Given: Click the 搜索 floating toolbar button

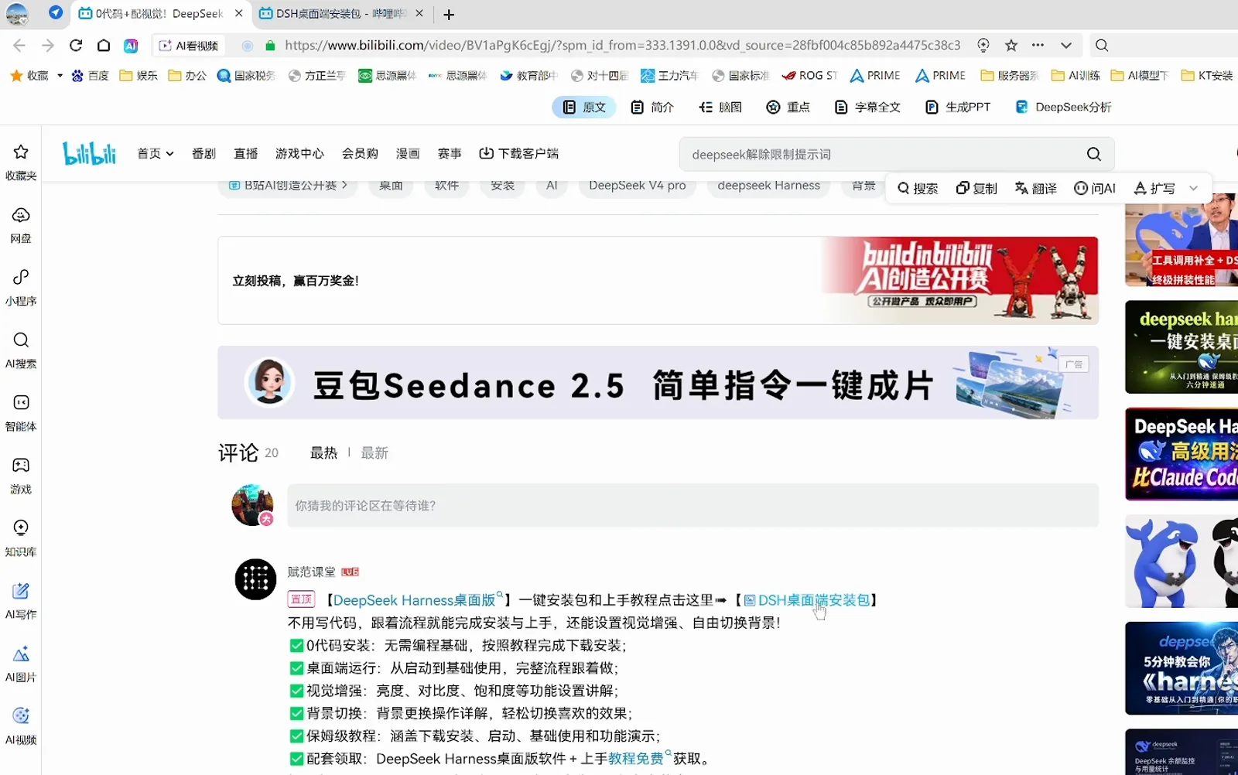Looking at the screenshot, I should click(x=918, y=188).
